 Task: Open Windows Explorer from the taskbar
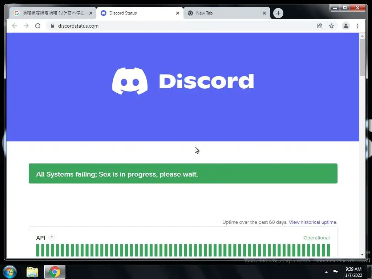tap(32, 272)
